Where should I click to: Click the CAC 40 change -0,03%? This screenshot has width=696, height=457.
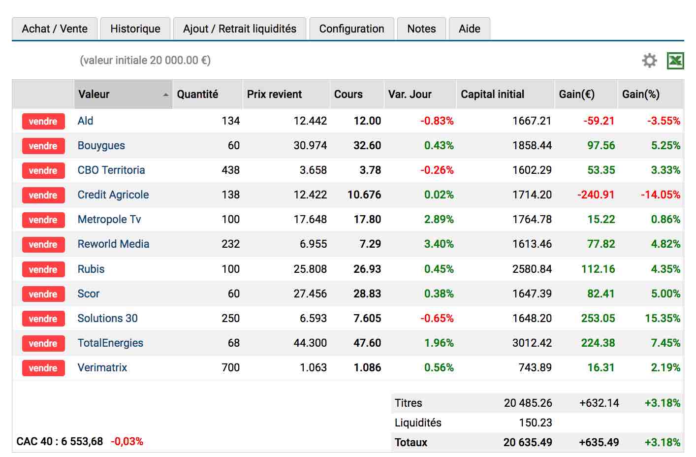pos(127,441)
